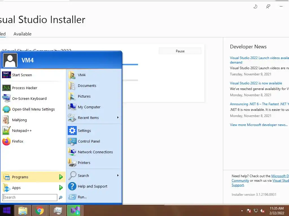
Task: Click the Windows Start button
Action: (x=7, y=210)
